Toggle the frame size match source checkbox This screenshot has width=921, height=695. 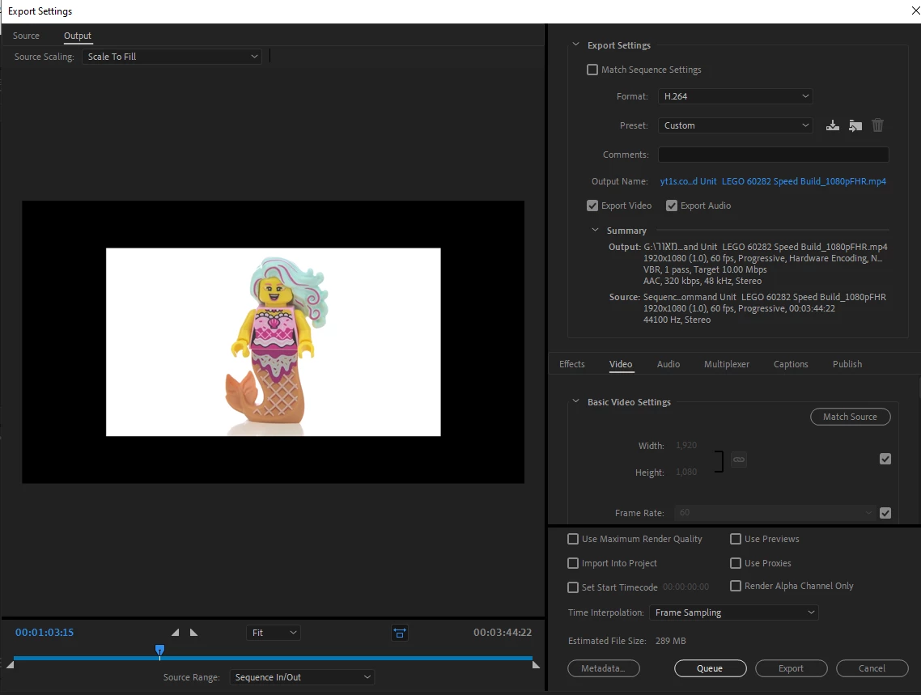point(885,459)
